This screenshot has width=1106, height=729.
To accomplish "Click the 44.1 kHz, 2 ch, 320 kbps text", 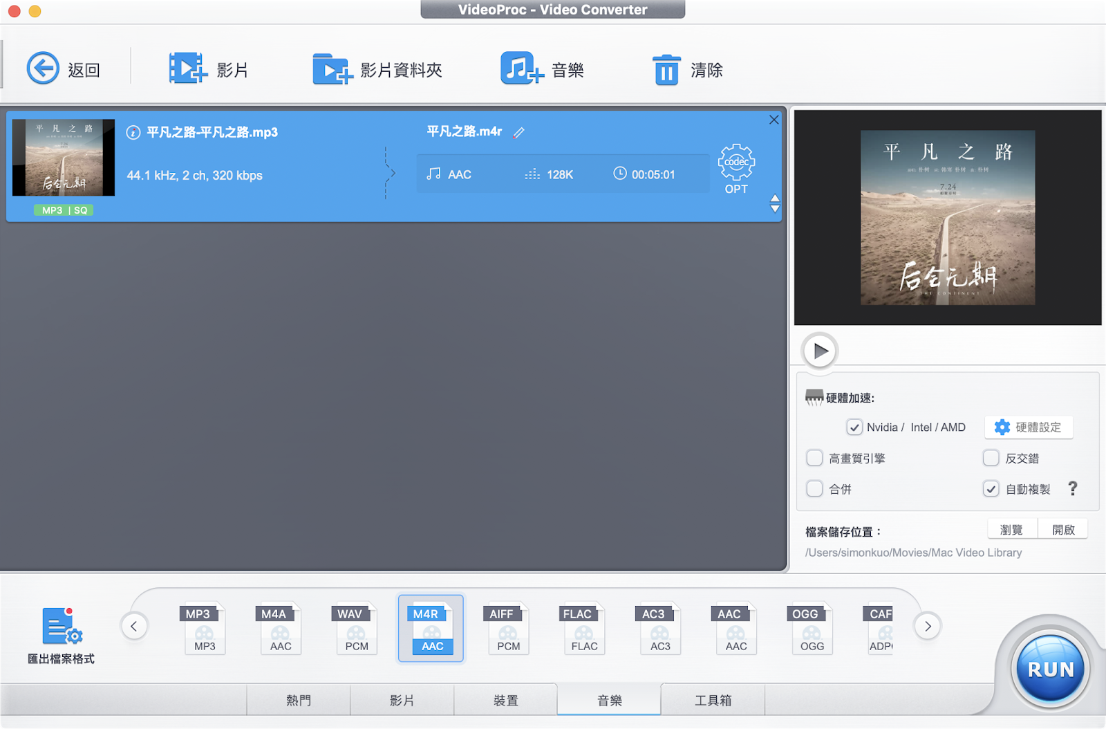I will click(x=195, y=176).
